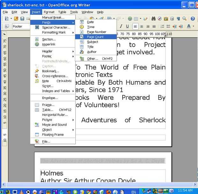
Task: Click the Data Sources icon
Action: point(172,19)
